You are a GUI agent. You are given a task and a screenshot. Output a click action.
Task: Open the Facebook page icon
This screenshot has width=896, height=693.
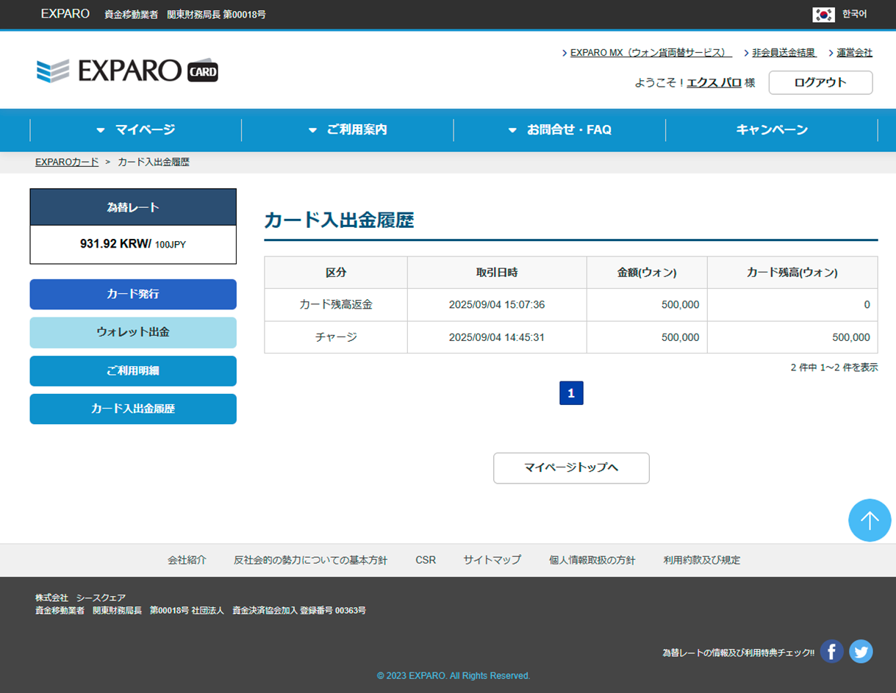click(831, 651)
